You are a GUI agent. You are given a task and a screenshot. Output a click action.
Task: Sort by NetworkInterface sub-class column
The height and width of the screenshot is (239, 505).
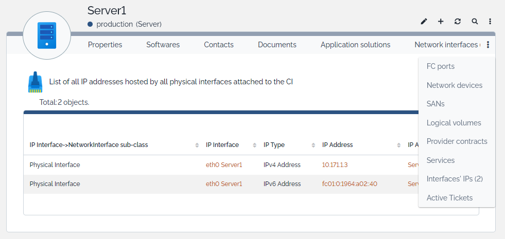197,145
